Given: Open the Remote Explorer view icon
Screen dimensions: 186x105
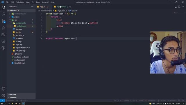Looking at the screenshot, I should 3,41.
